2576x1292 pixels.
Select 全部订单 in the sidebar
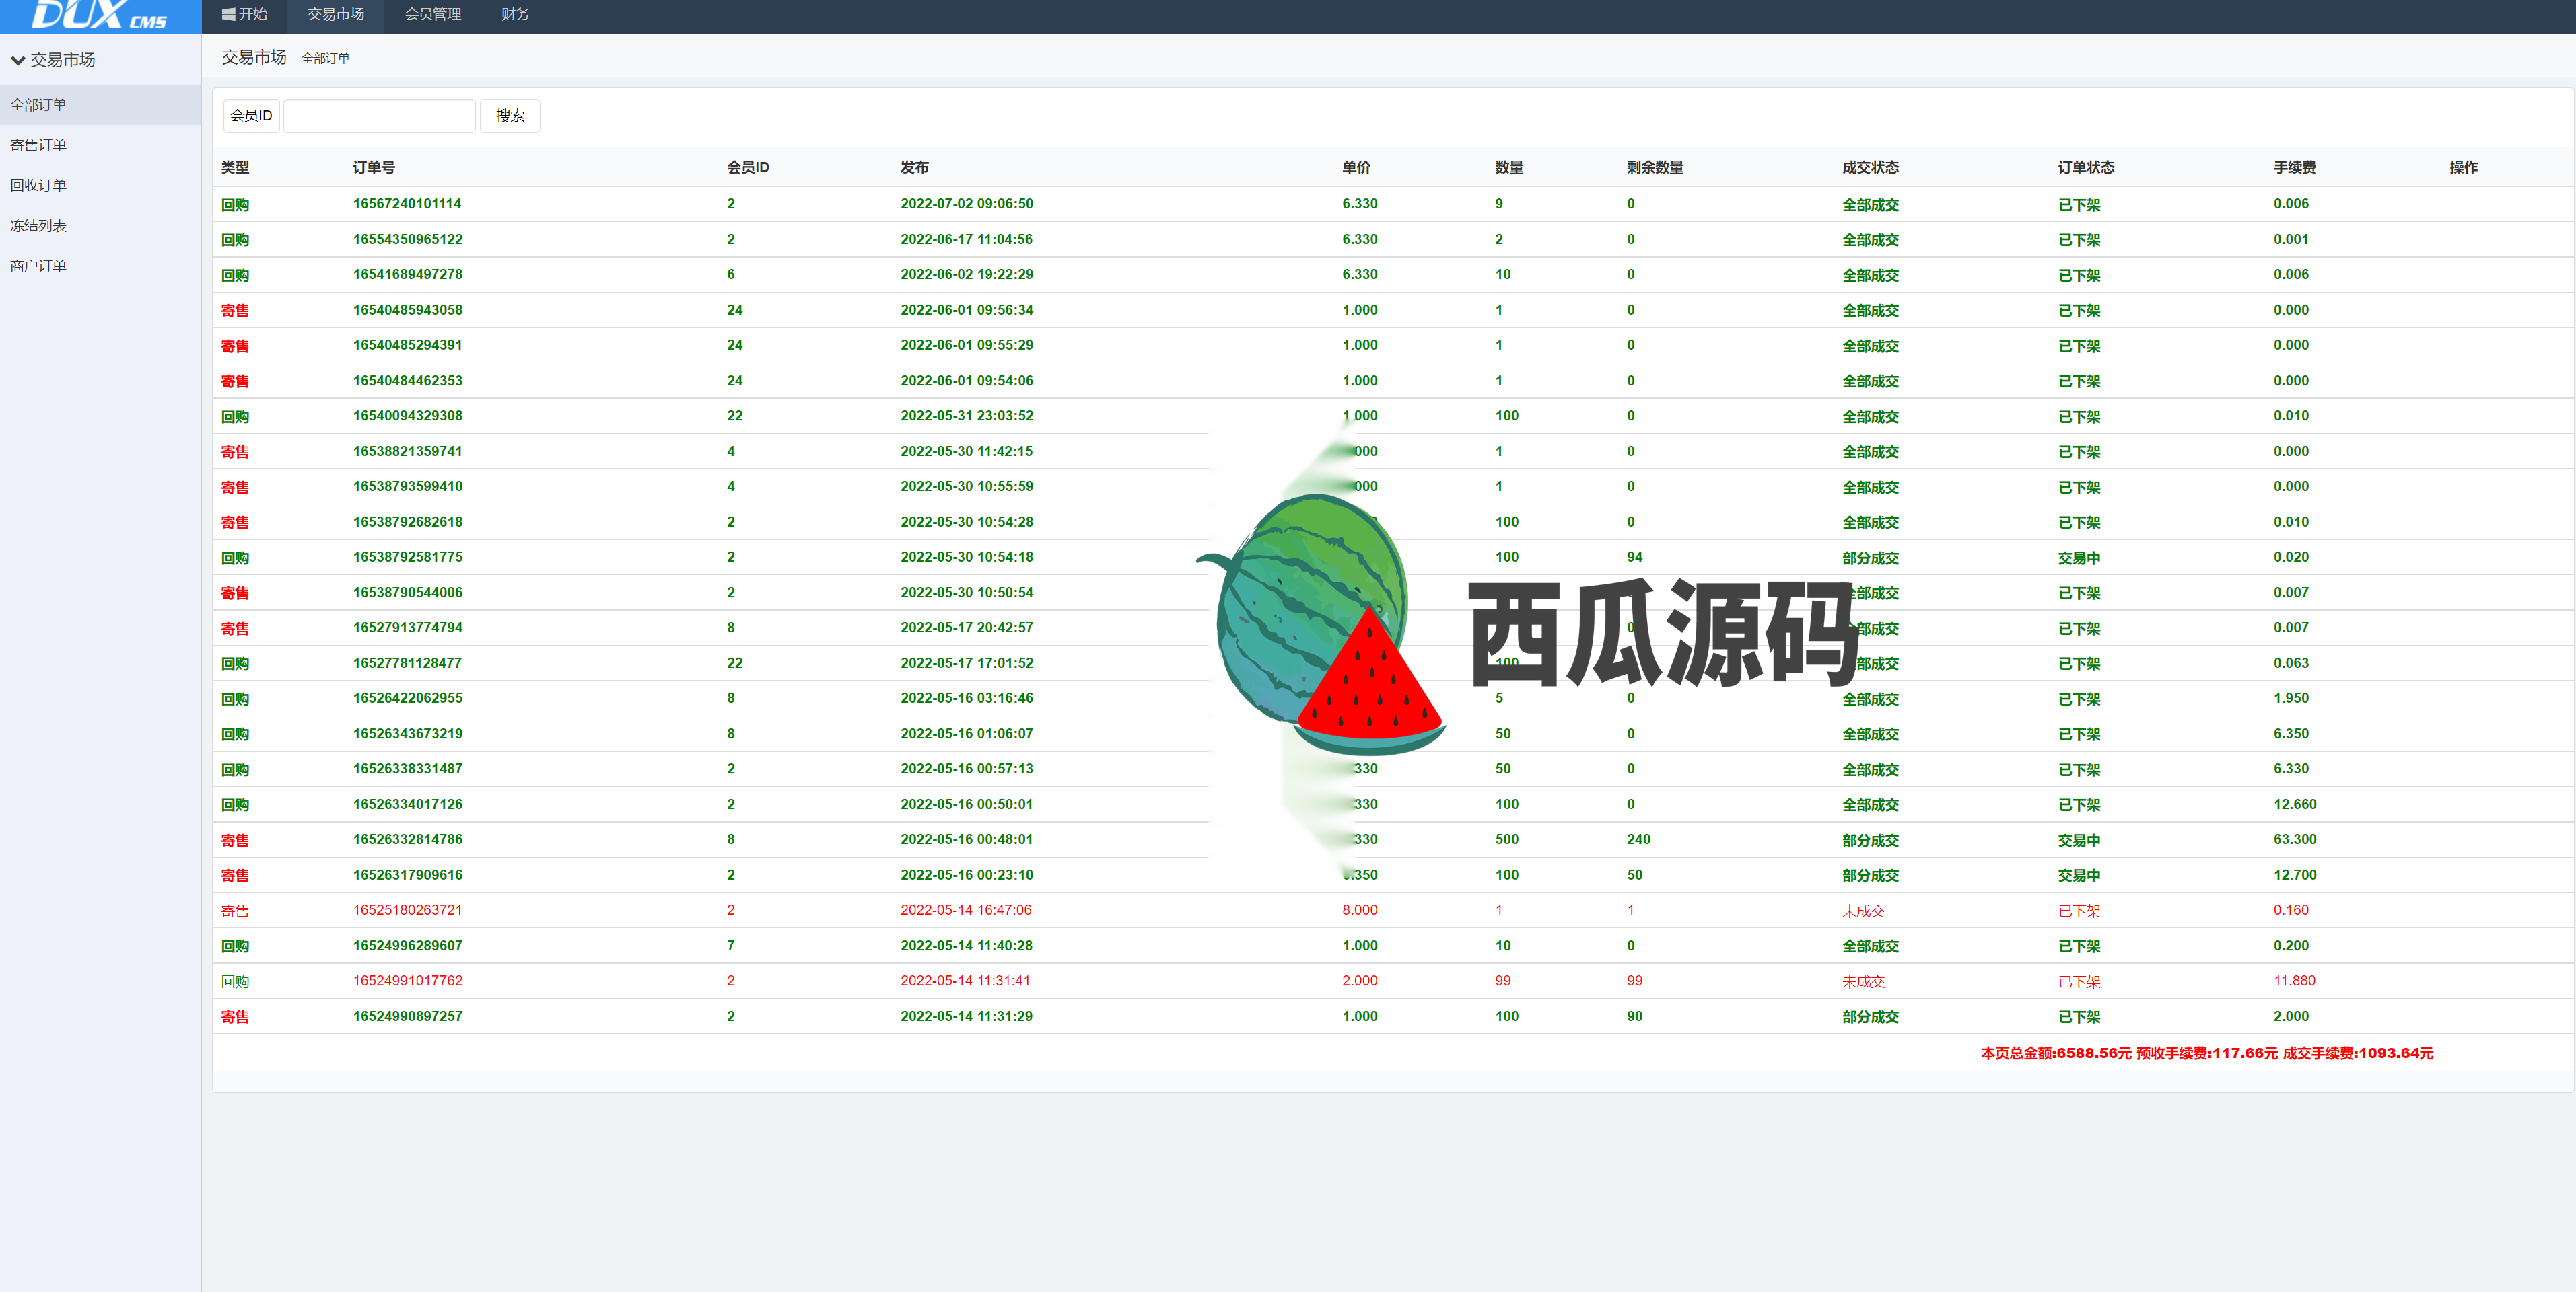pyautogui.click(x=100, y=105)
